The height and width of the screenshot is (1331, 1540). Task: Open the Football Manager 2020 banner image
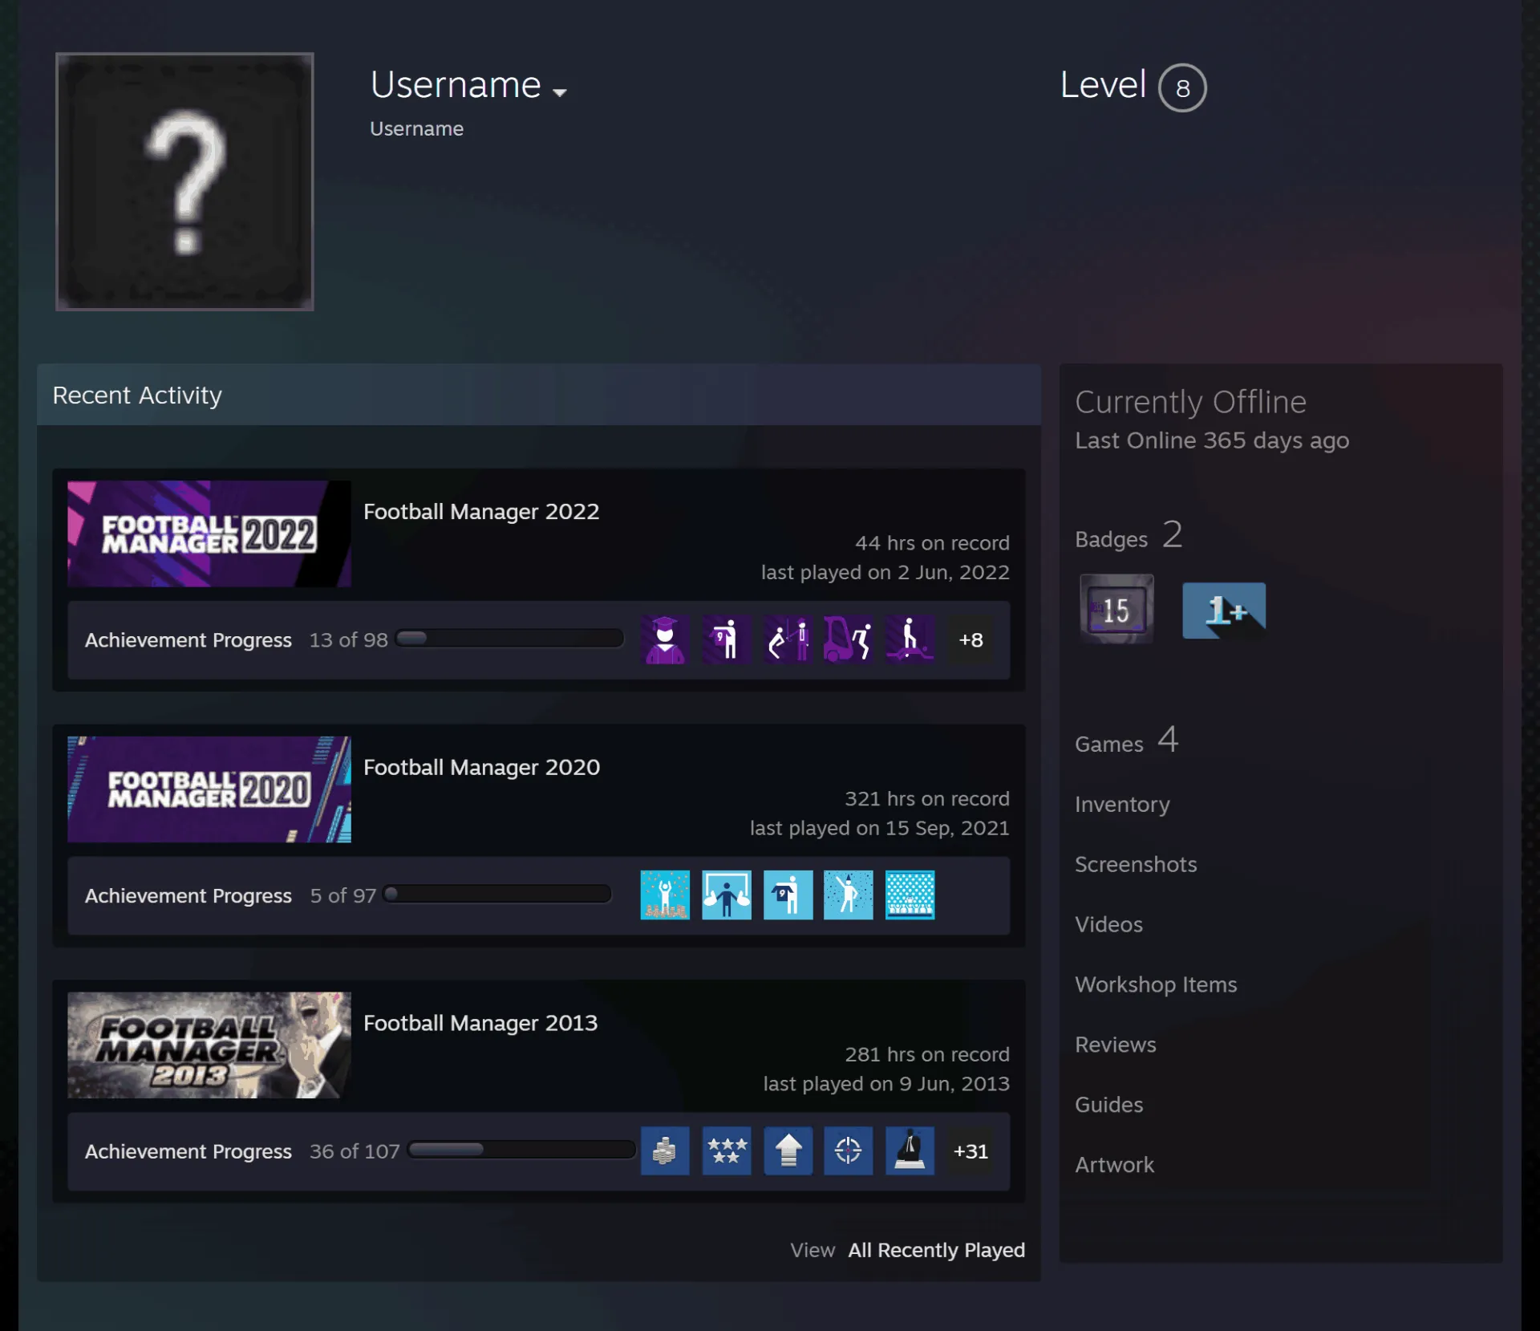209,789
